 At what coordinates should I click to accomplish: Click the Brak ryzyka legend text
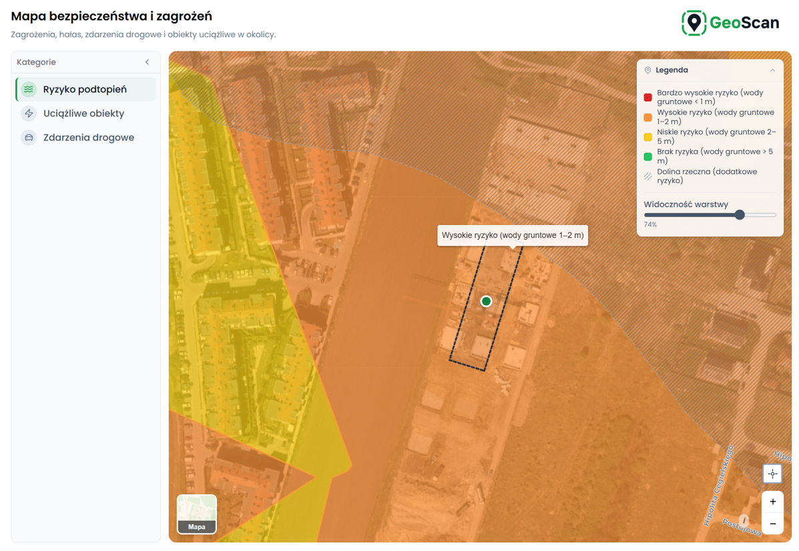pos(714,156)
